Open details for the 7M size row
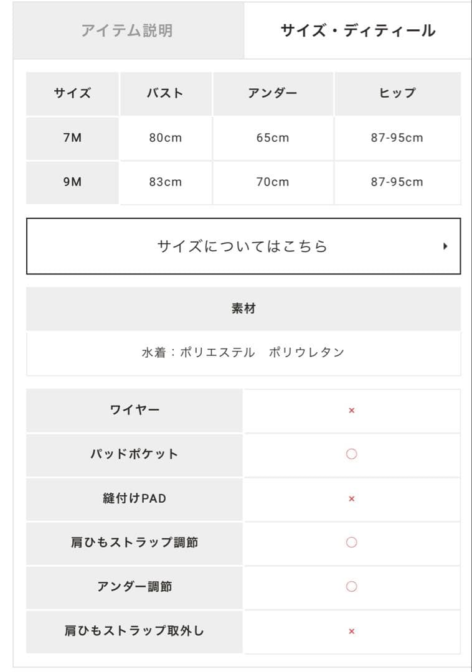 (x=72, y=138)
